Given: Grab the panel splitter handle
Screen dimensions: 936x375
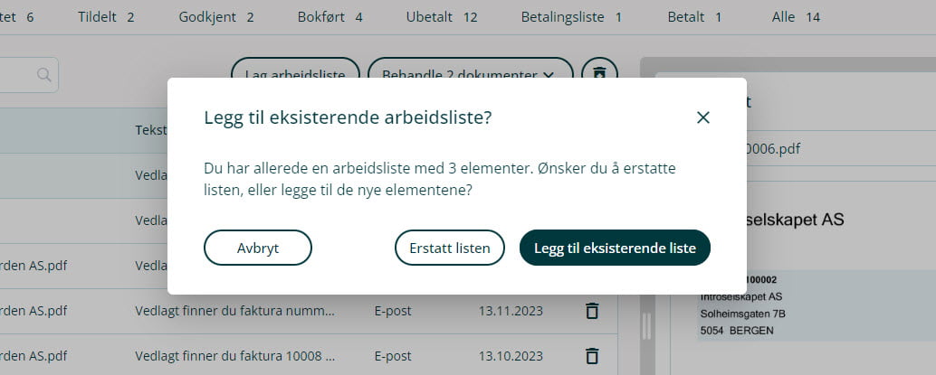Looking at the screenshot, I should click(646, 325).
